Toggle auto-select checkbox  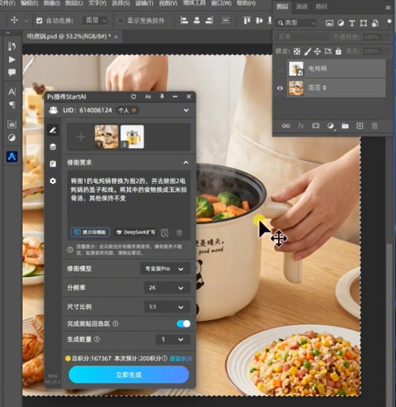click(x=39, y=21)
